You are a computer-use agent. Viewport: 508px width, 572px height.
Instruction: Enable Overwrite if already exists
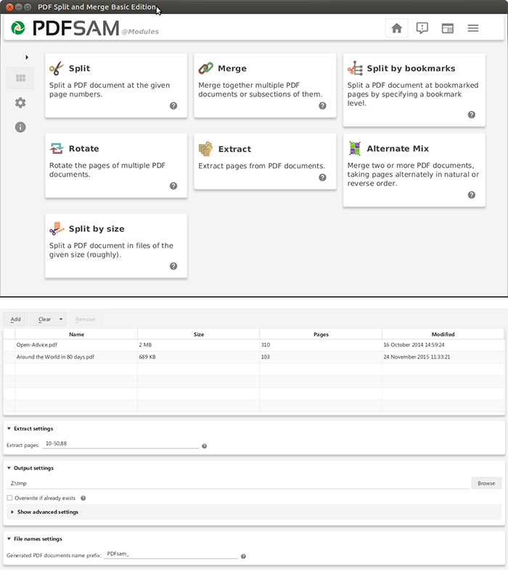[x=9, y=498]
